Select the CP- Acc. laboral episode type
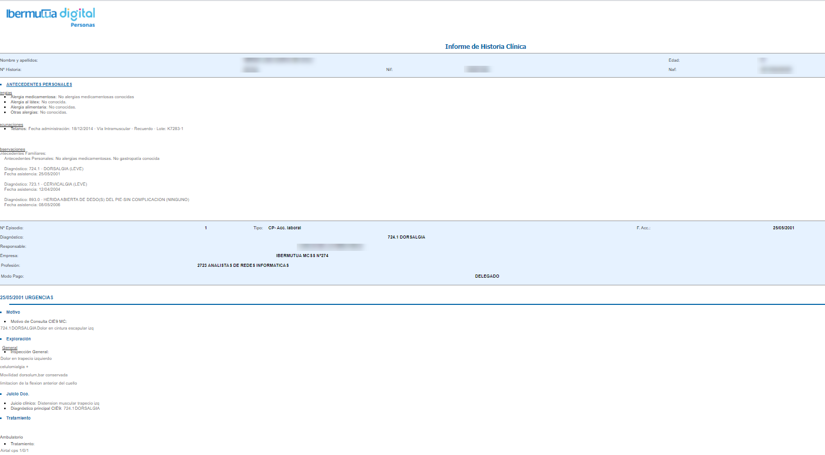This screenshot has width=825, height=455. [284, 228]
